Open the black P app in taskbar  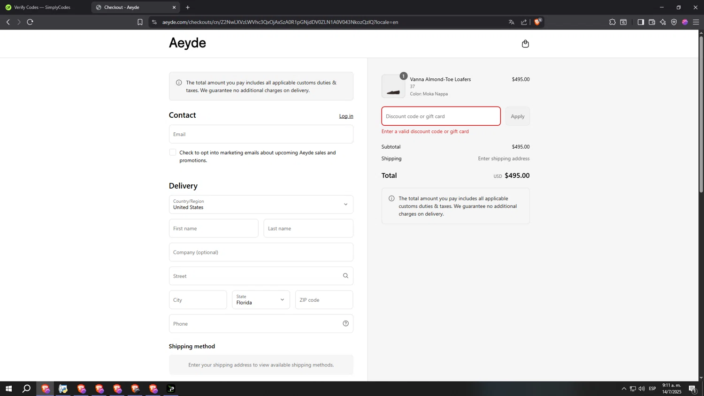click(x=171, y=388)
